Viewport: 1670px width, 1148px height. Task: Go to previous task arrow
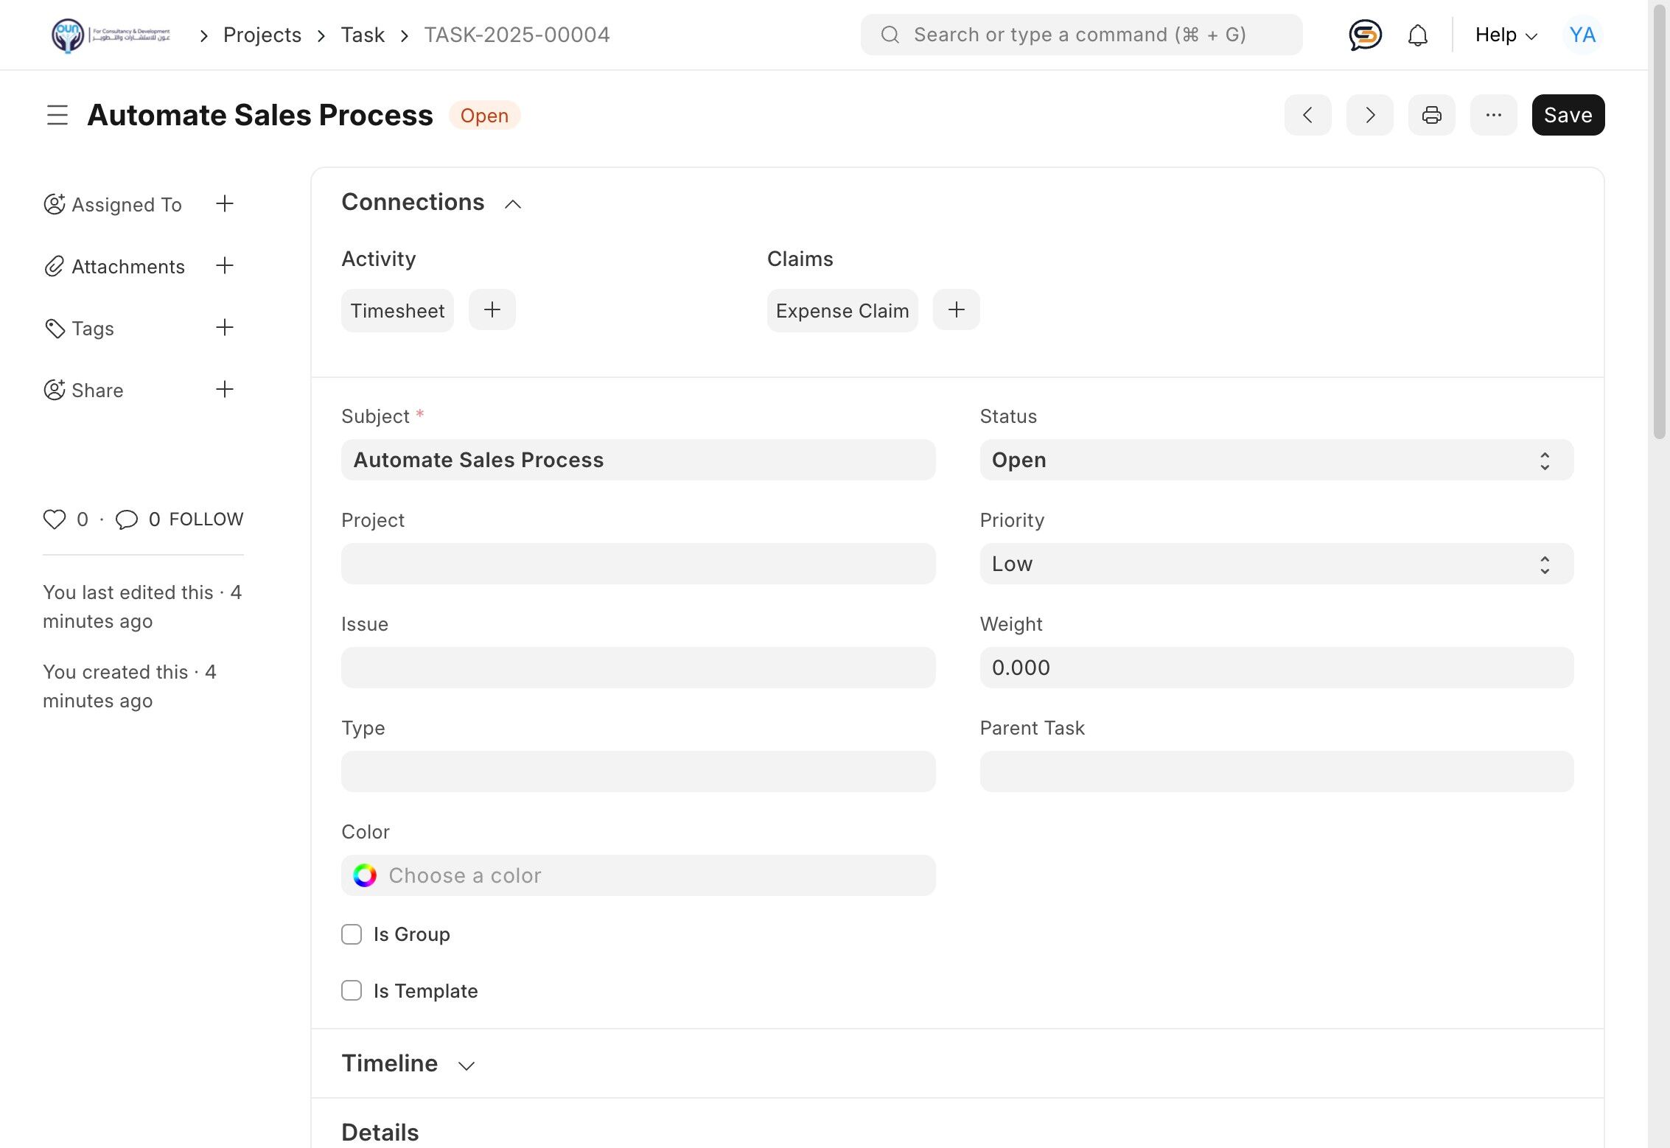pyautogui.click(x=1307, y=115)
